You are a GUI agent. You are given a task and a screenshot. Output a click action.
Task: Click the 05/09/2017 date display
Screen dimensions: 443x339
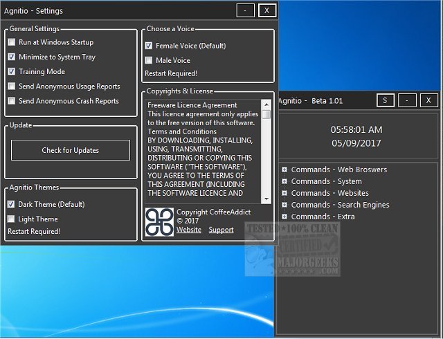tap(356, 143)
